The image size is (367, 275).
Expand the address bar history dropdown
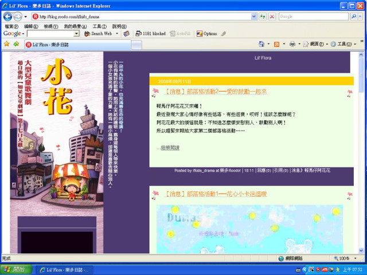pyautogui.click(x=254, y=17)
